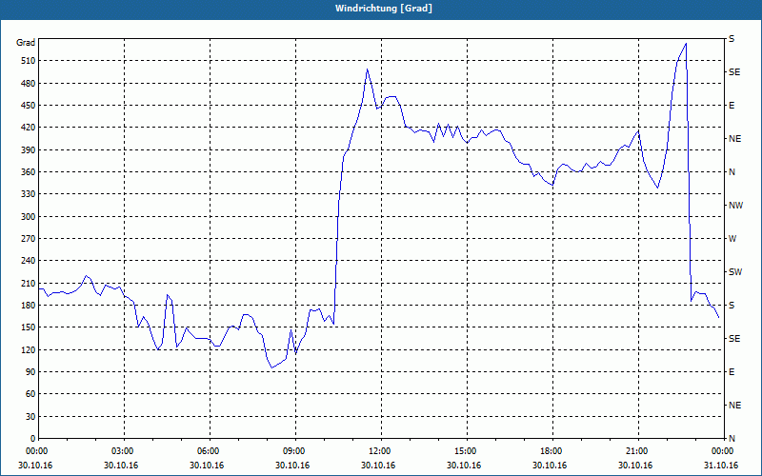The image size is (762, 476).
Task: Select the N compass label at the zero baseline
Action: 732,439
